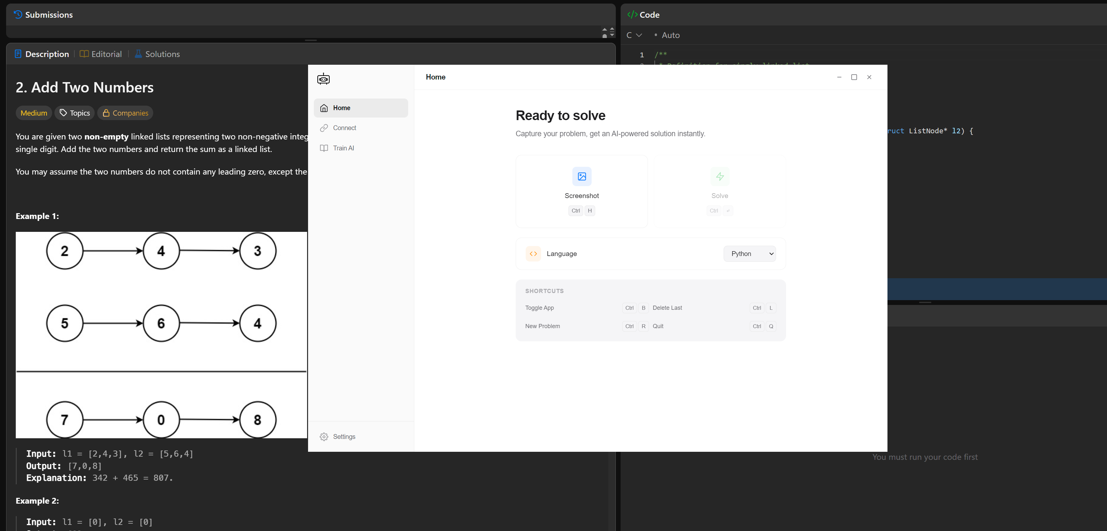The height and width of the screenshot is (531, 1107).
Task: Open Settings in the sidebar
Action: [x=361, y=436]
